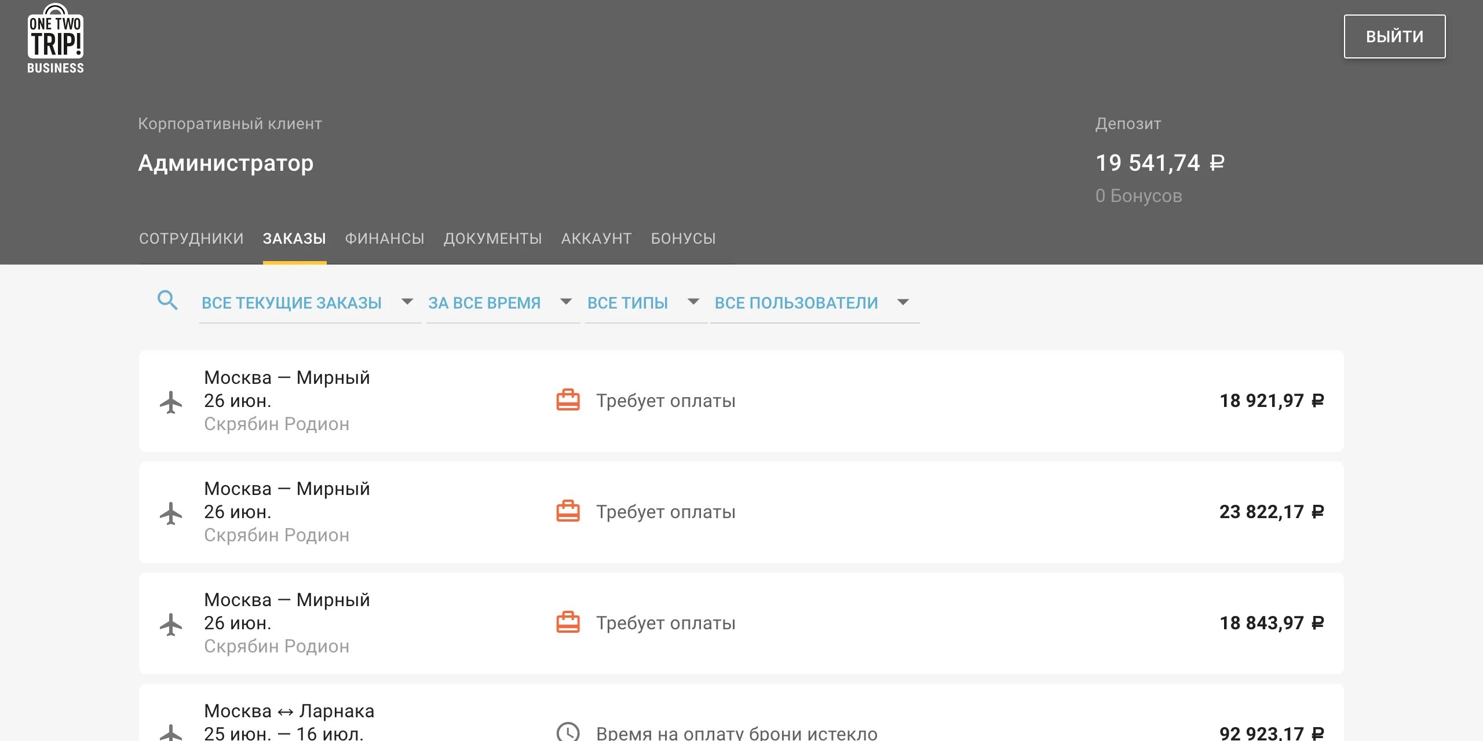This screenshot has width=1483, height=741.
Task: Click Время на оплату брони истекло status
Action: [x=737, y=733]
